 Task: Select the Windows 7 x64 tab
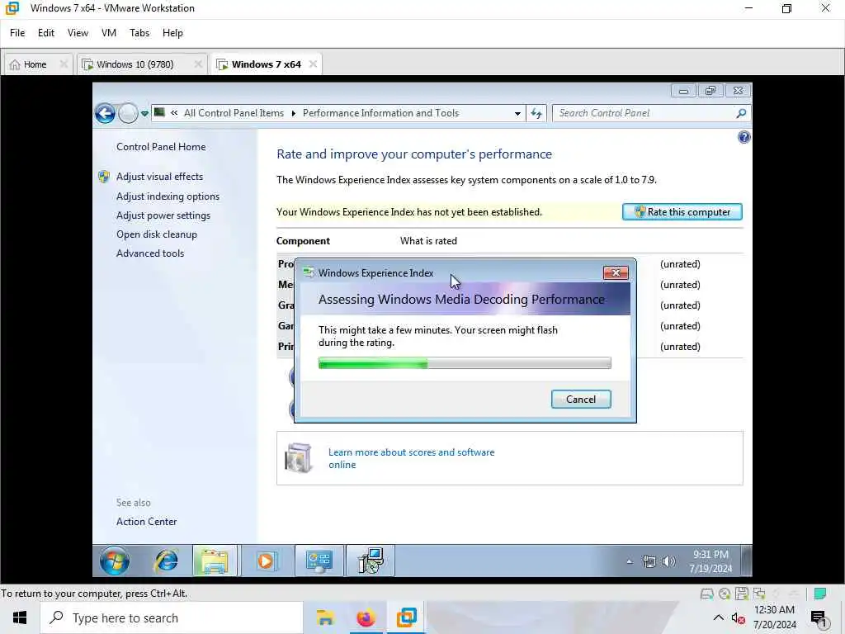pyautogui.click(x=267, y=64)
